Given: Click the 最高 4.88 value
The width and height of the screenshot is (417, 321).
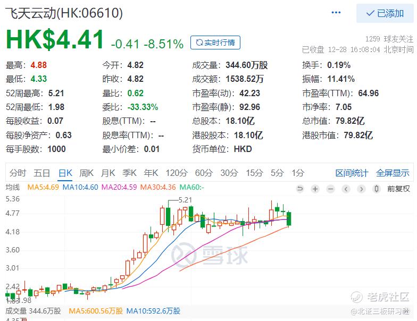Looking at the screenshot, I should (x=38, y=65).
